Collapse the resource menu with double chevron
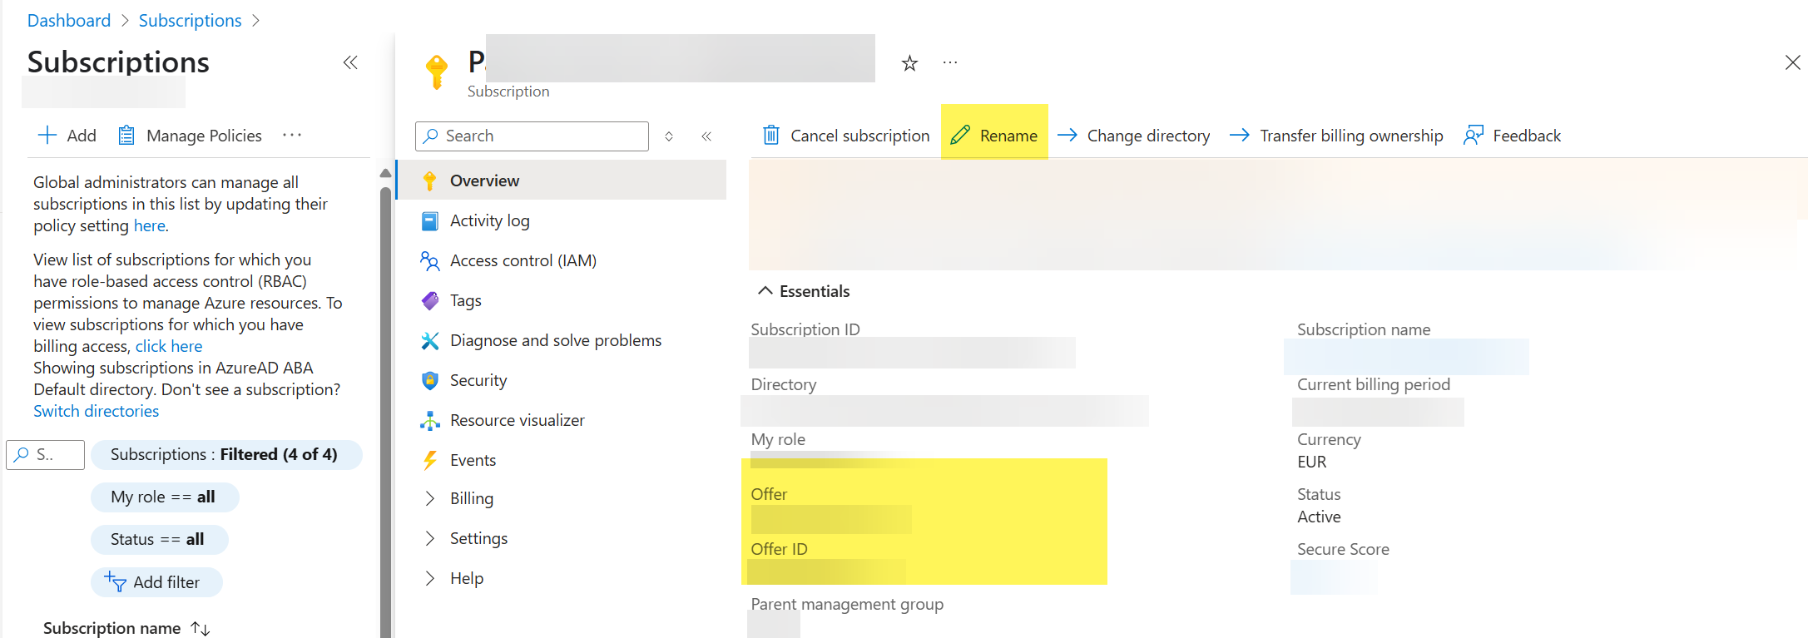This screenshot has height=638, width=1808. (x=706, y=136)
